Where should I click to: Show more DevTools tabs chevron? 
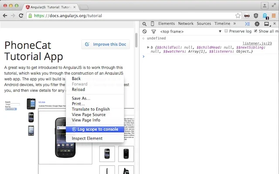click(x=235, y=23)
